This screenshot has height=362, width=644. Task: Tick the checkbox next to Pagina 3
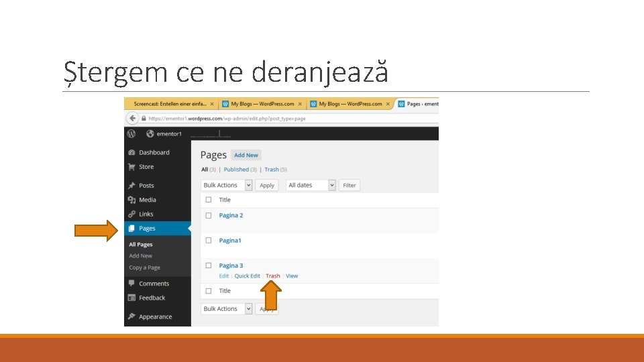[209, 265]
